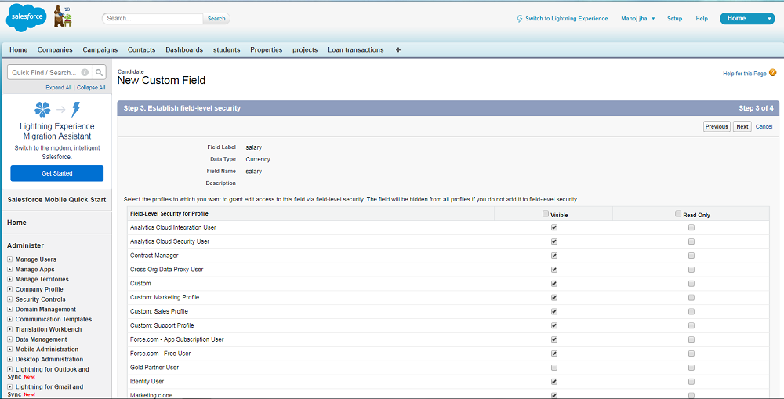Check Read-Only for Cross Org Data Proxy User
Image resolution: width=784 pixels, height=399 pixels.
pos(691,270)
